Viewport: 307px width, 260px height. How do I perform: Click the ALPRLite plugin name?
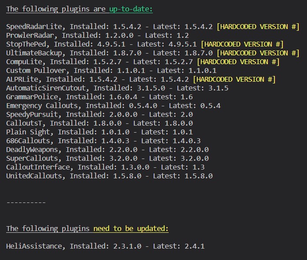[24, 79]
